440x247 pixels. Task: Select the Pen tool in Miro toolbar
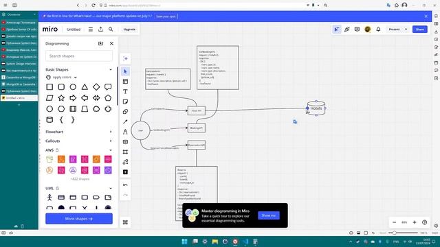pyautogui.click(x=125, y=132)
